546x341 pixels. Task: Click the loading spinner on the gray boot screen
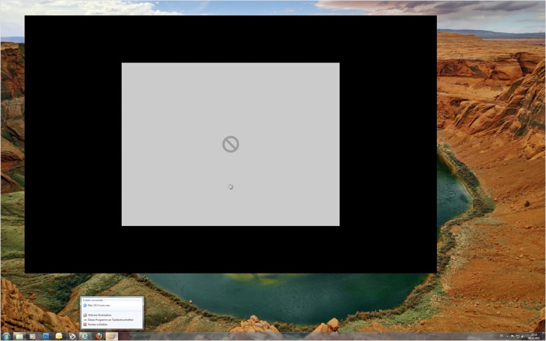point(230,187)
